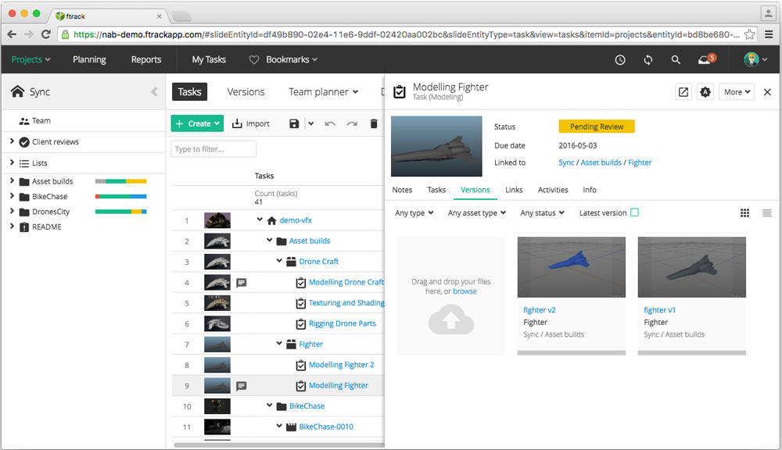Screen dimensions: 782x450
Task: Switch to the Info tab
Action: click(590, 190)
